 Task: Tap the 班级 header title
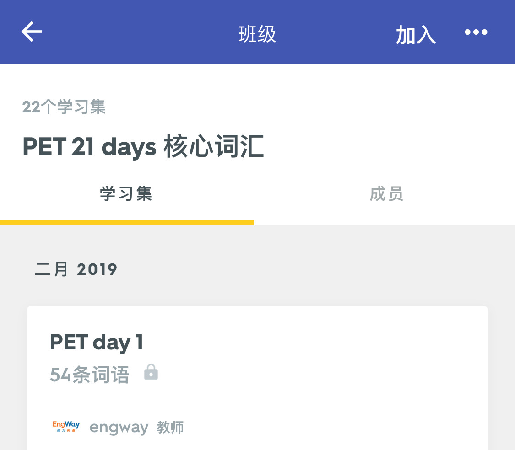pos(257,34)
